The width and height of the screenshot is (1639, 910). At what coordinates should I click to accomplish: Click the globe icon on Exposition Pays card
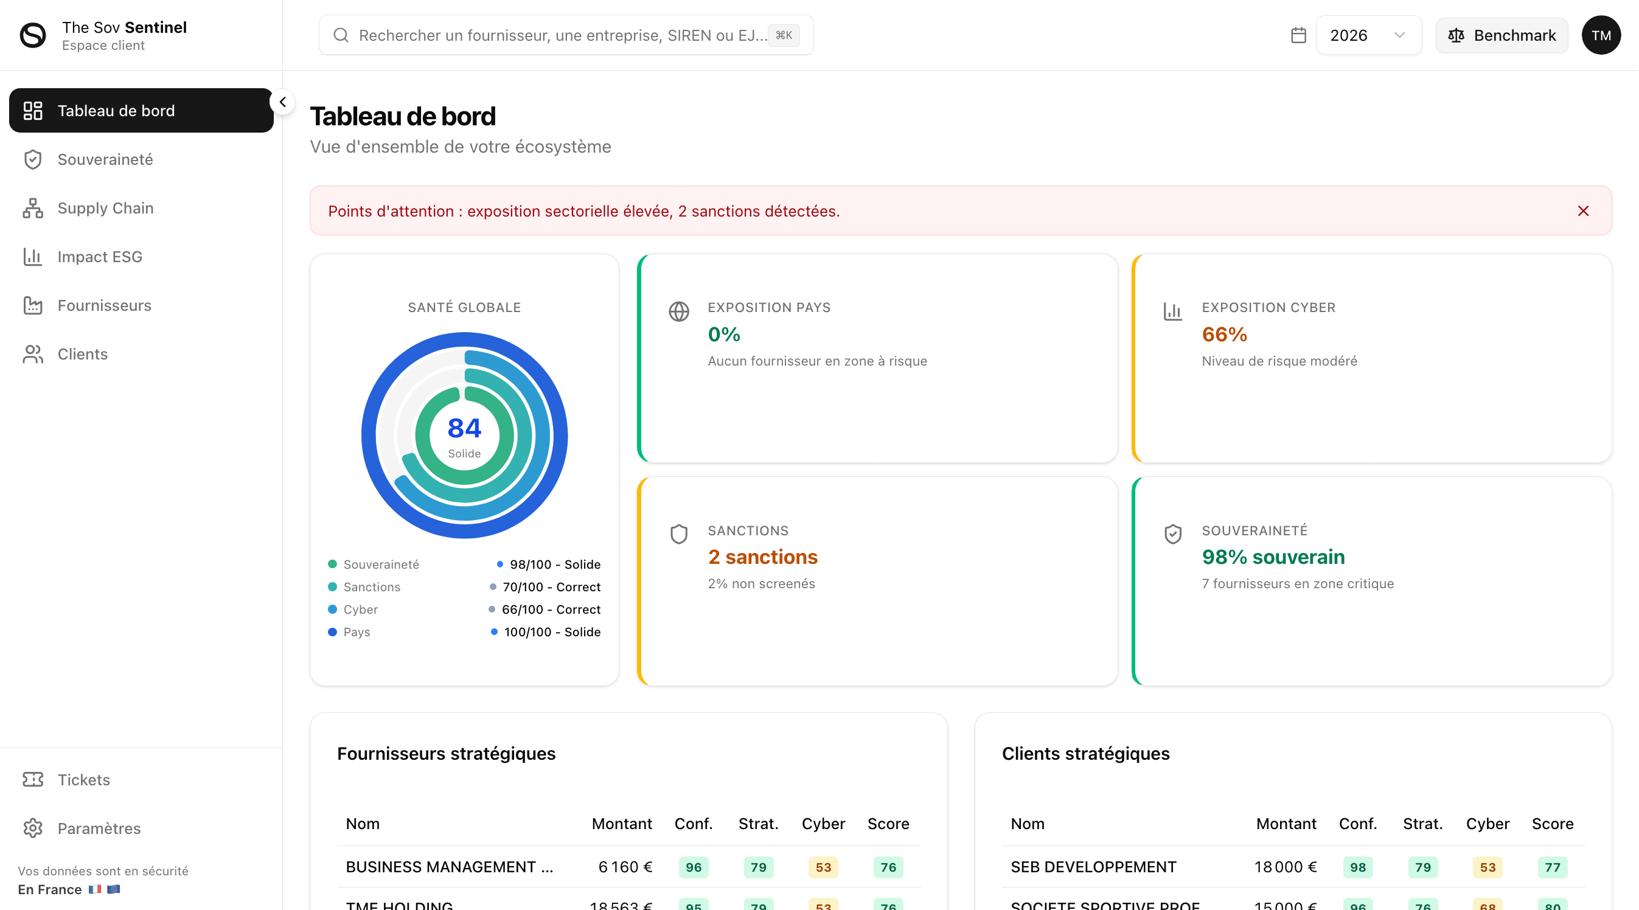click(679, 311)
